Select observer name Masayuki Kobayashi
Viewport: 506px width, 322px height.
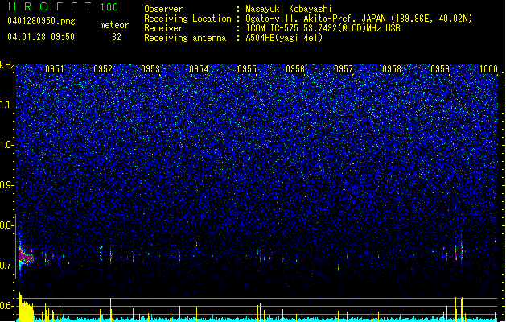289,9
